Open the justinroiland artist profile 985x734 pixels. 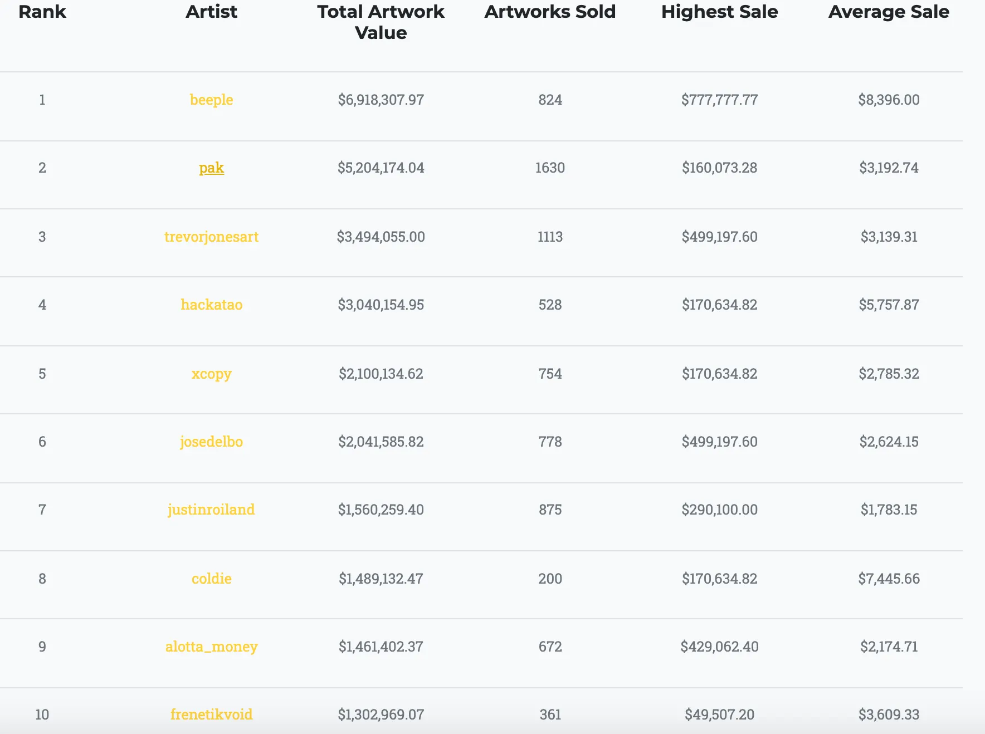(x=212, y=509)
